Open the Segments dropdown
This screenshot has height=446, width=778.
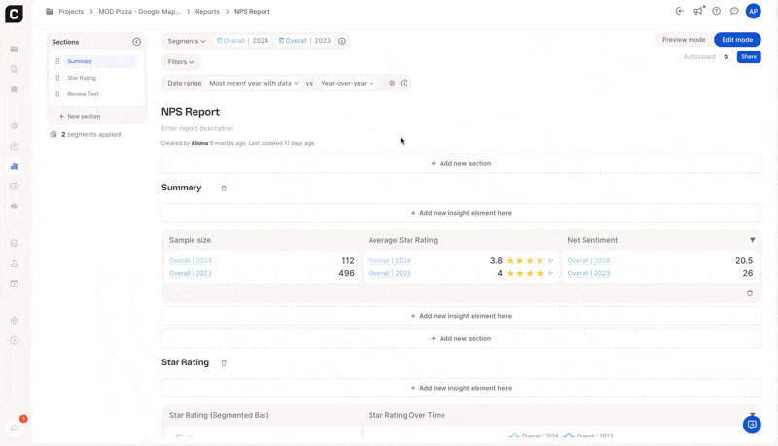pyautogui.click(x=187, y=41)
